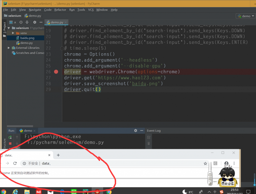The width and height of the screenshot is (256, 194).
Task: Show hidden tray icons chevron
Action: [209, 192]
